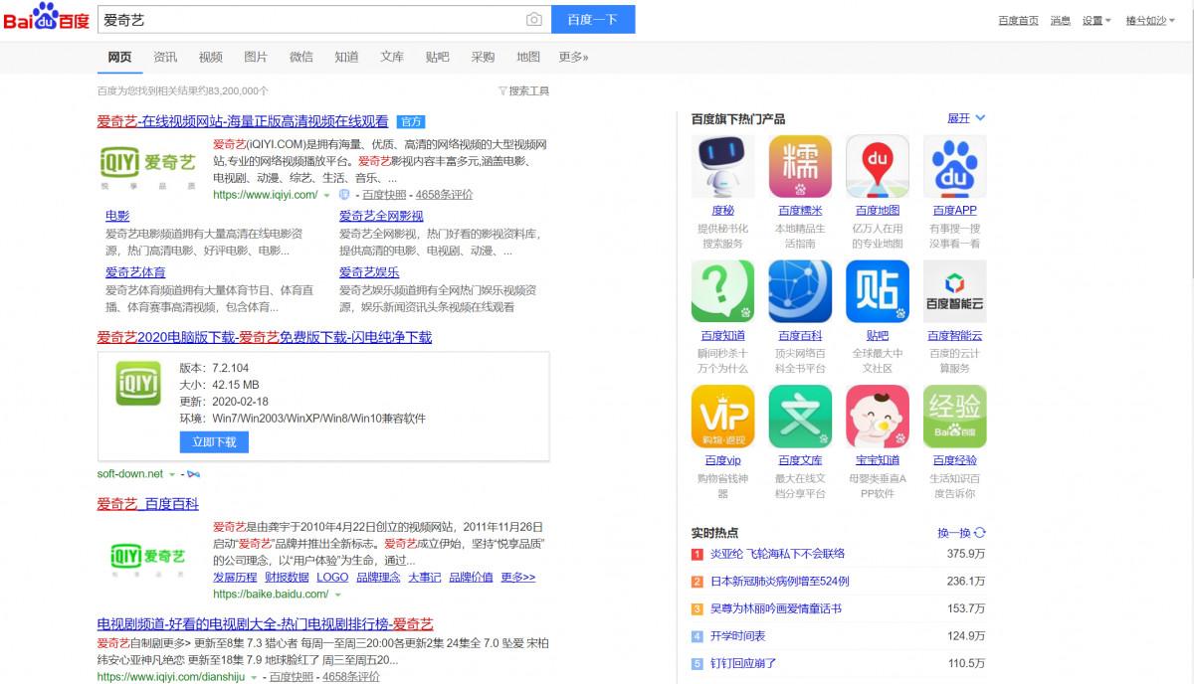The width and height of the screenshot is (1194, 684).
Task: Open the 爱奇艺体育 sublink
Action: (x=135, y=272)
